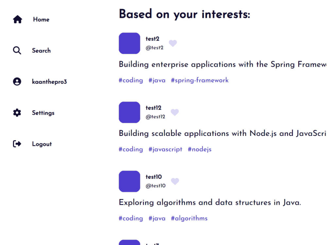The height and width of the screenshot is (245, 327).
Task: Click the Logout arrow icon
Action: 17,144
